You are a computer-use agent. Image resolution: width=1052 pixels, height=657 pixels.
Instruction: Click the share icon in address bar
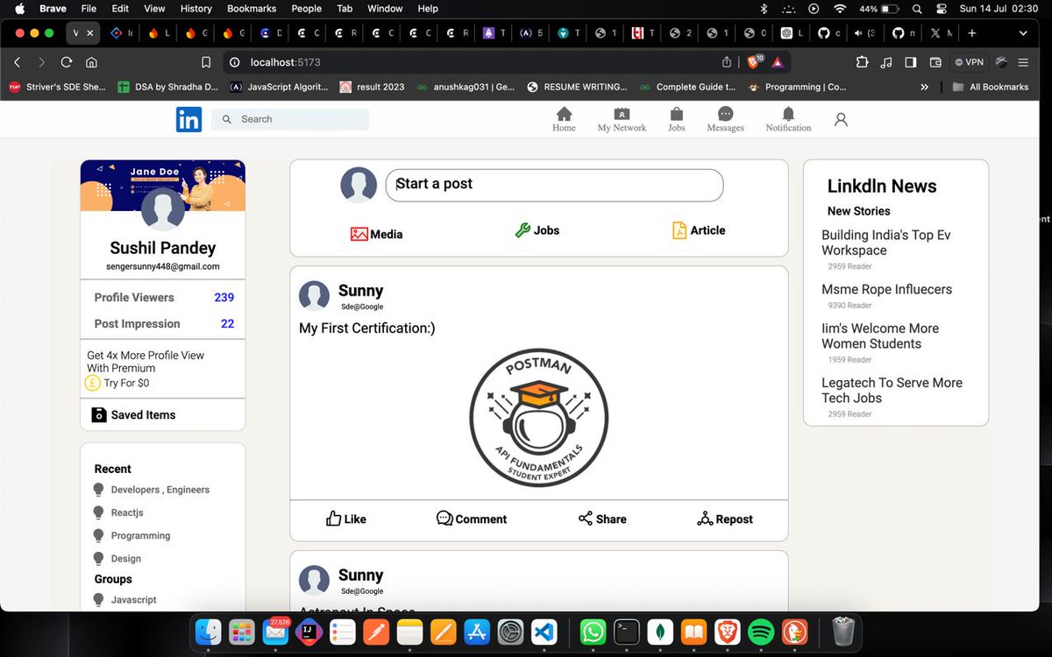coord(727,62)
